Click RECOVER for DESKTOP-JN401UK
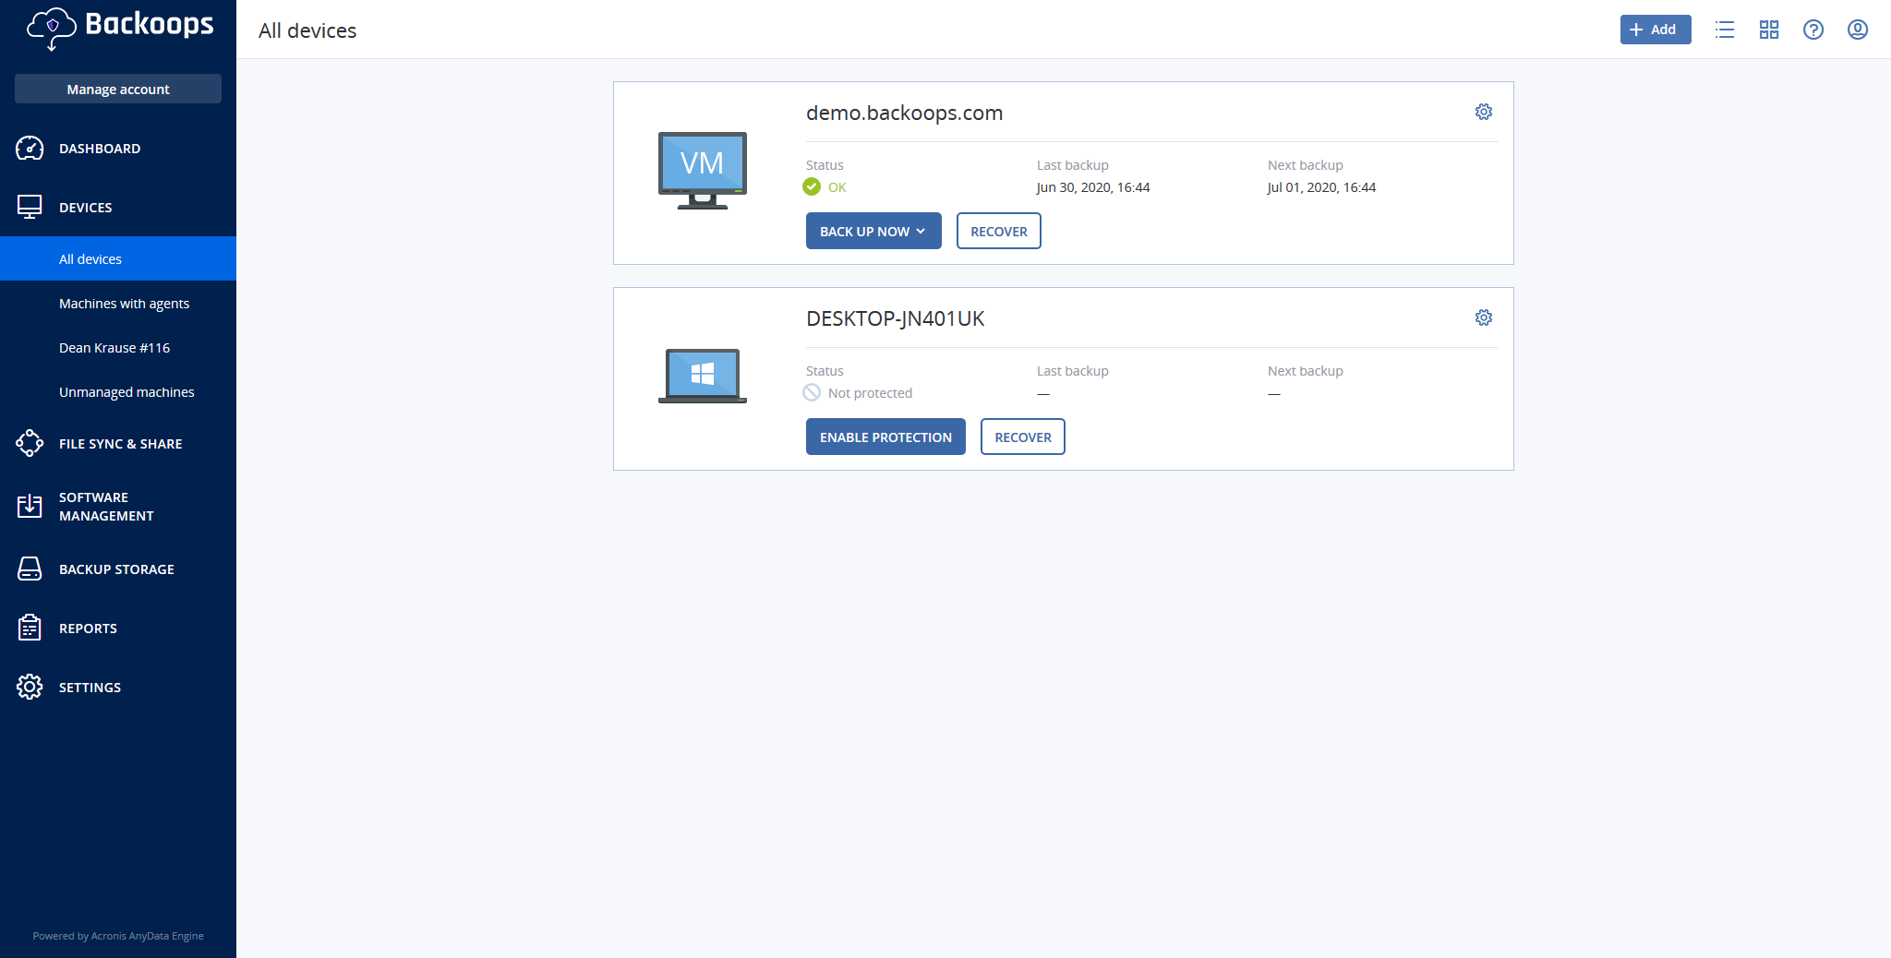This screenshot has width=1891, height=958. (1023, 437)
